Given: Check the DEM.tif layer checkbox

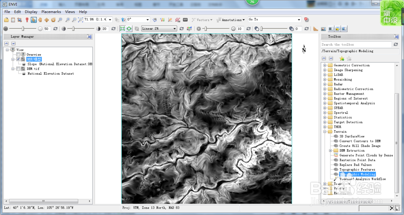Looking at the screenshot, I should [x=18, y=69].
